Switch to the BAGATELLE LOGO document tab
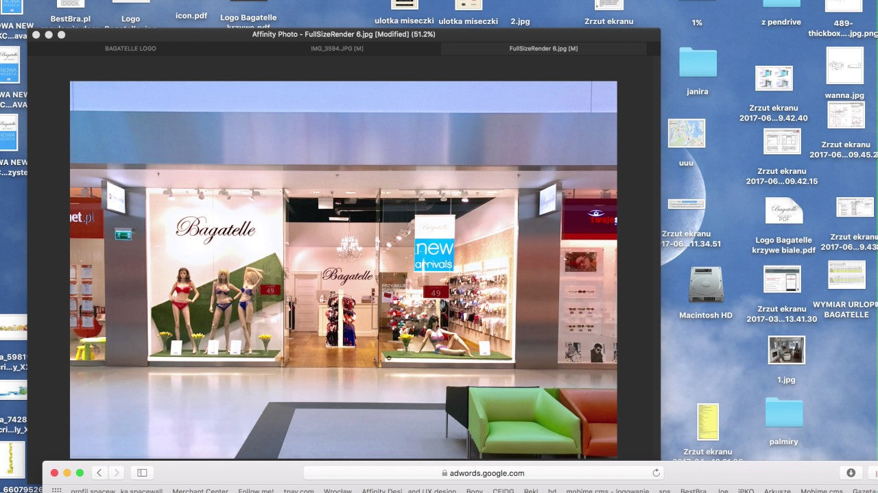The width and height of the screenshot is (878, 493). point(130,49)
